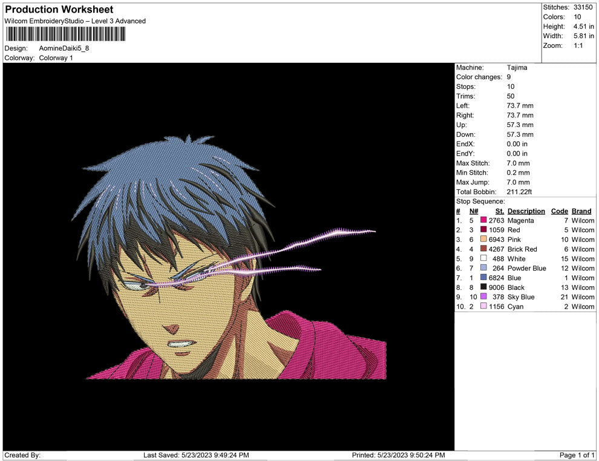The width and height of the screenshot is (599, 461).
Task: Click the 'Description' column header
Action: pos(526,211)
